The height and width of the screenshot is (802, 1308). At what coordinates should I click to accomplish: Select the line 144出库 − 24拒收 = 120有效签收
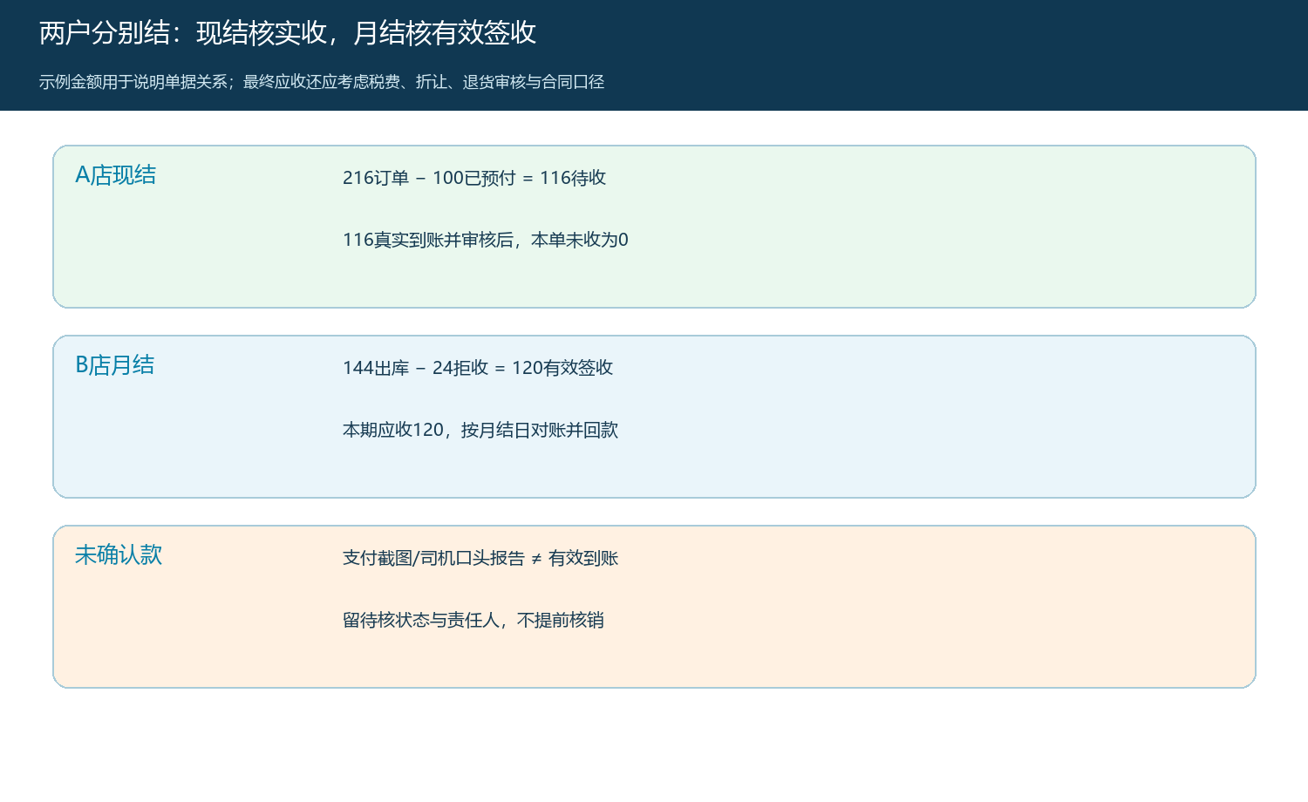(478, 368)
